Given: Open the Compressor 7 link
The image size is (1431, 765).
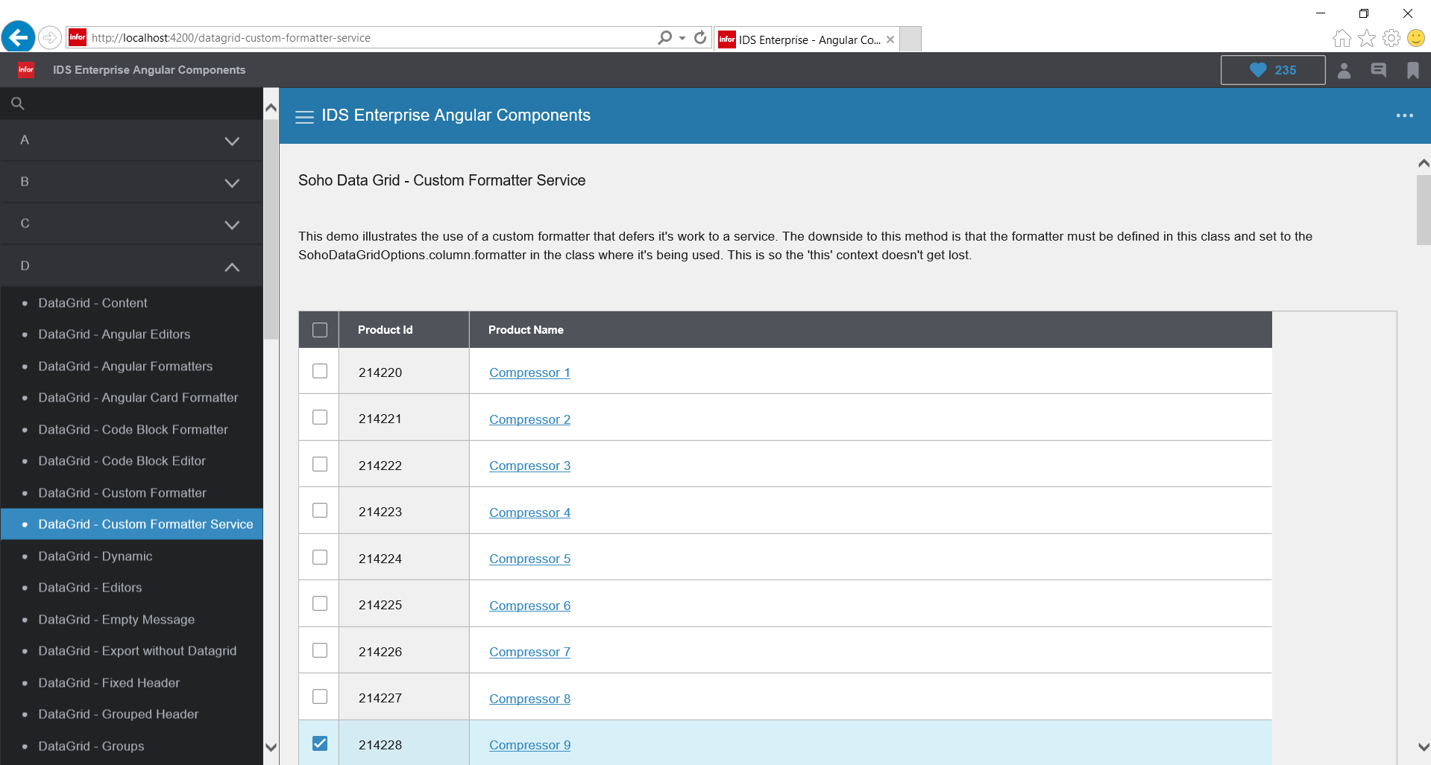Looking at the screenshot, I should pyautogui.click(x=529, y=652).
